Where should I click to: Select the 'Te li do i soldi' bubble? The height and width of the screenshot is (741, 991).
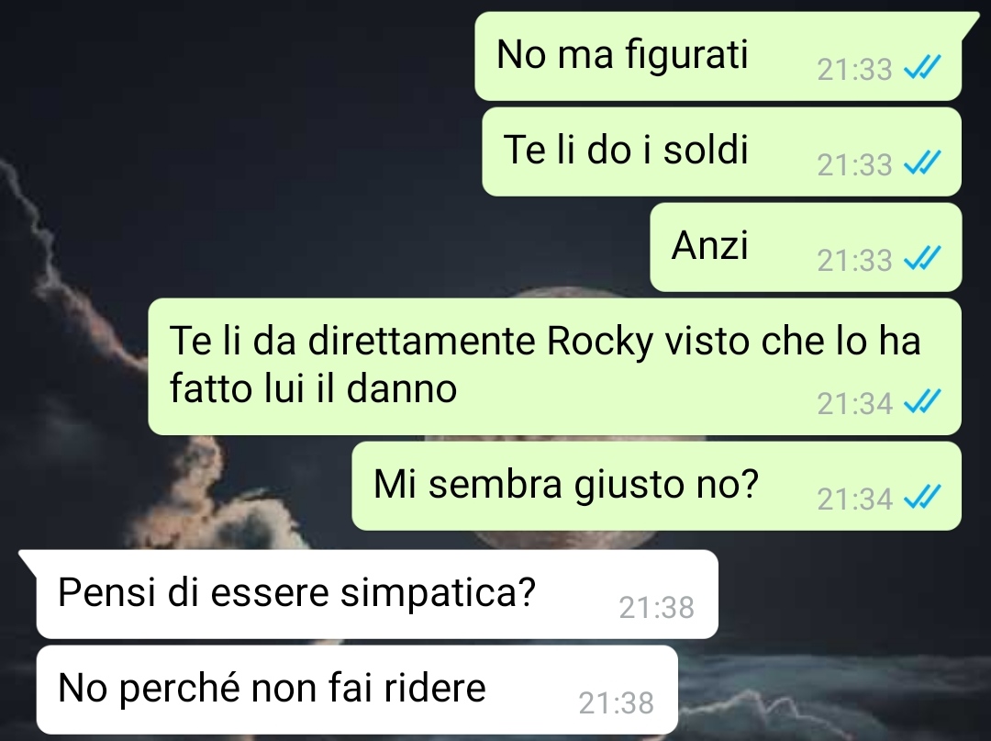click(722, 152)
